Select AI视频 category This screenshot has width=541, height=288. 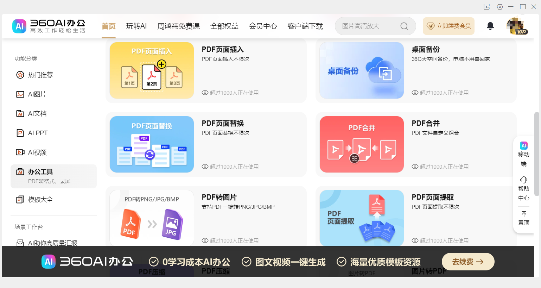[x=53, y=152]
